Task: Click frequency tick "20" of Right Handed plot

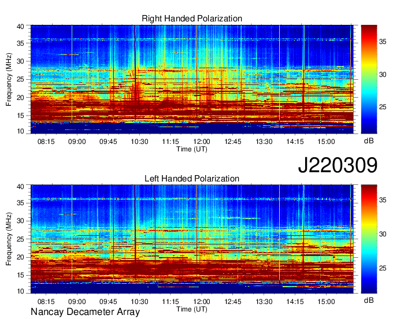Action: tap(20, 98)
